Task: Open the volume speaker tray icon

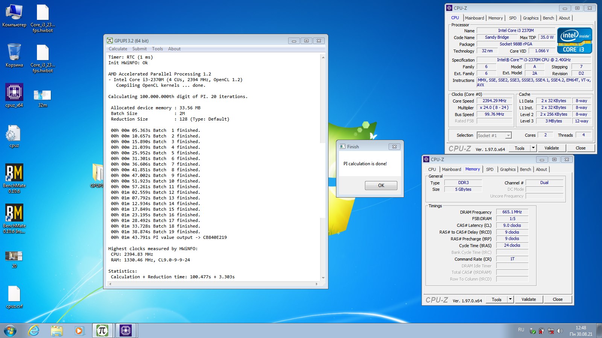Action: point(559,331)
